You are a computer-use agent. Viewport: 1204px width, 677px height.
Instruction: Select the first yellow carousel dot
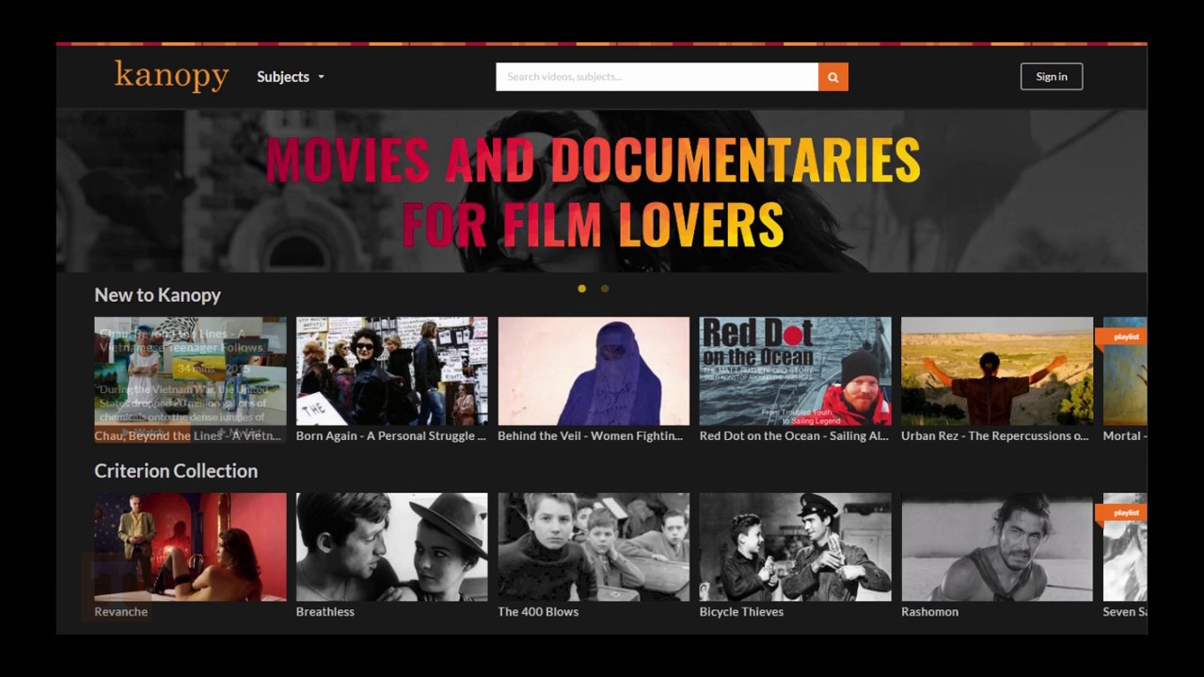coord(581,289)
